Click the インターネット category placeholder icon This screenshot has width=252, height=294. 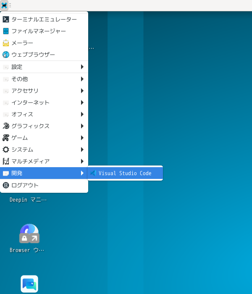click(6, 103)
